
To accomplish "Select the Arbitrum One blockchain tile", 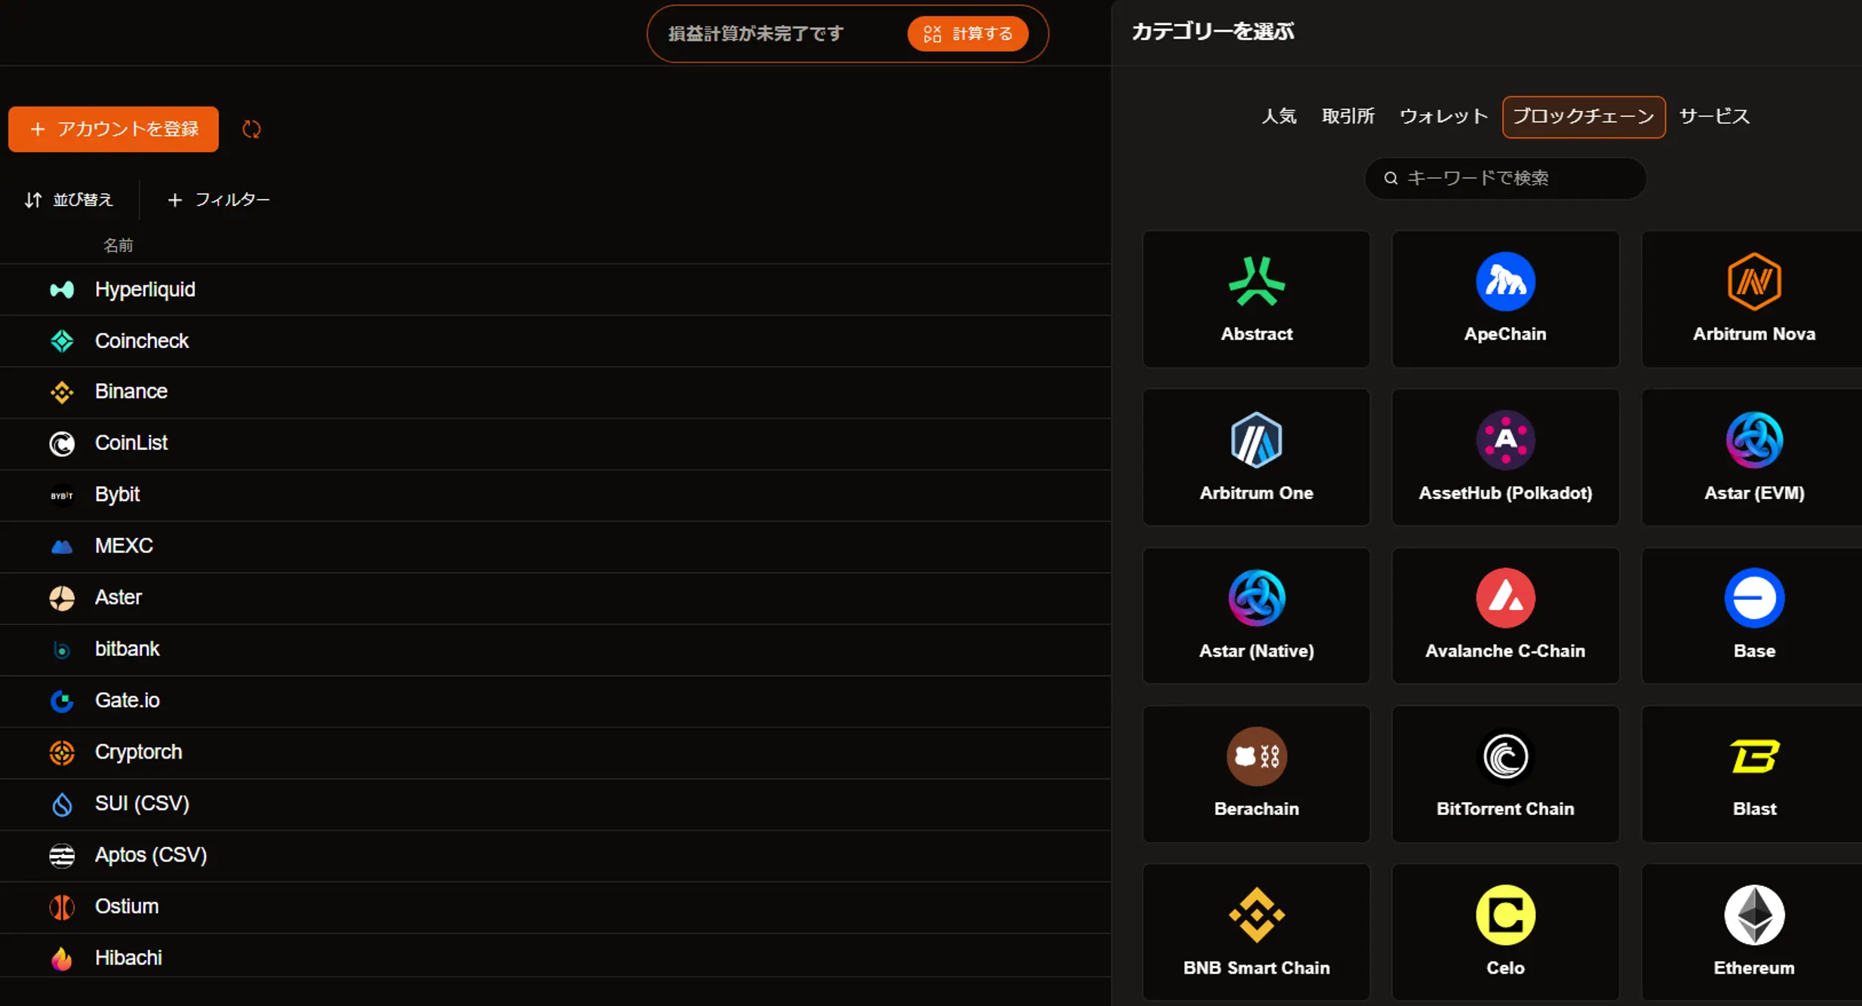I will (x=1255, y=457).
